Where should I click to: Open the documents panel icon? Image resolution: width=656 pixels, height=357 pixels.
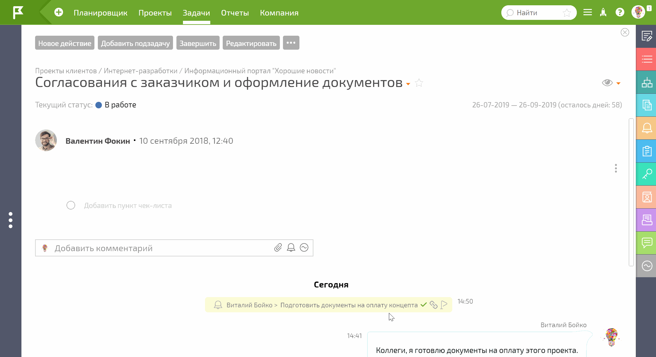click(646, 105)
